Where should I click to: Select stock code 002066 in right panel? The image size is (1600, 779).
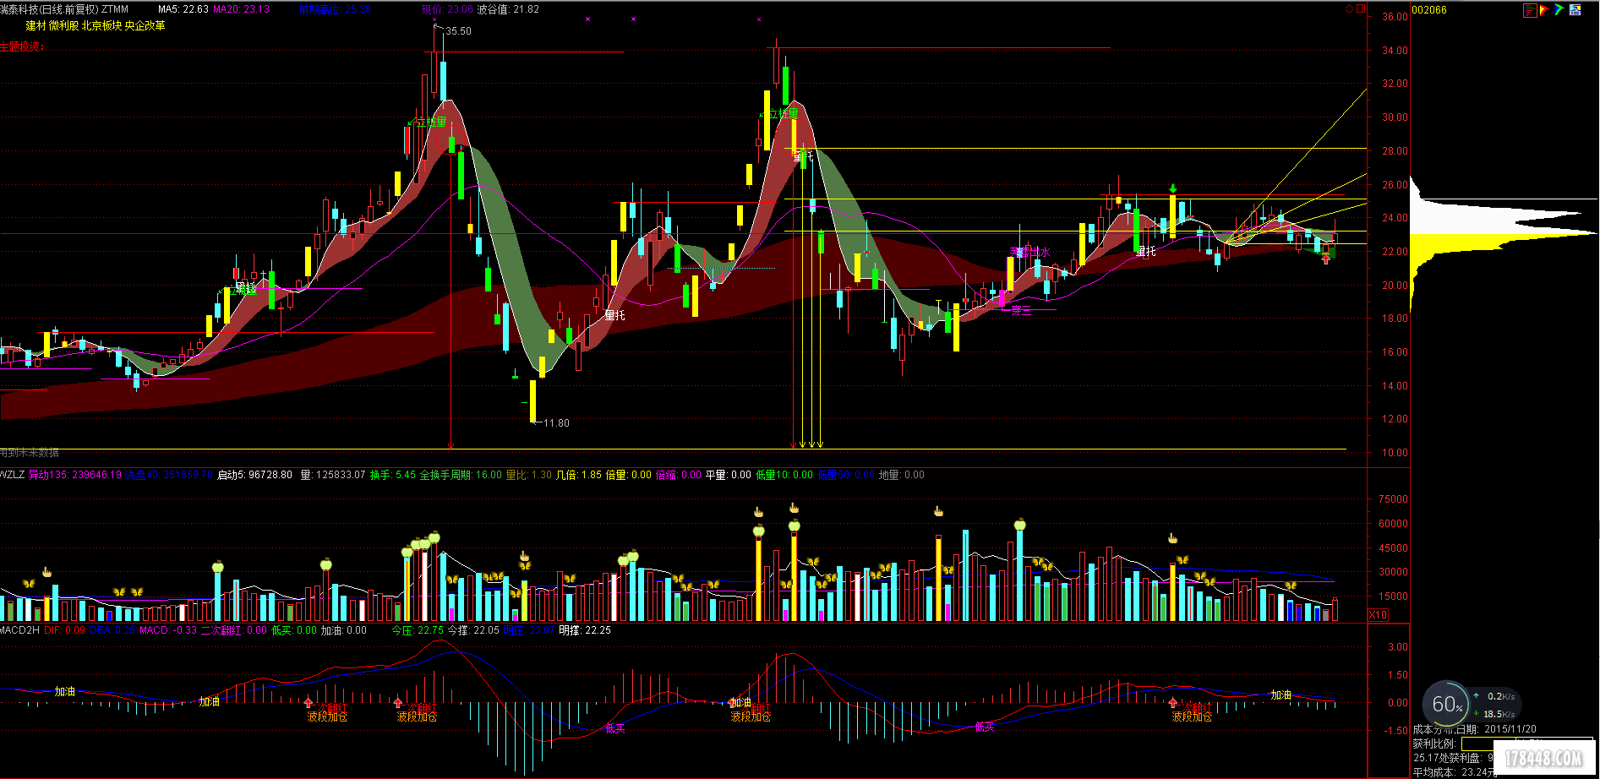(x=1429, y=10)
